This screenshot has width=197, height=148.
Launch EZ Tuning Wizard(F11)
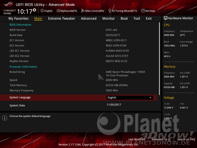click(123, 11)
